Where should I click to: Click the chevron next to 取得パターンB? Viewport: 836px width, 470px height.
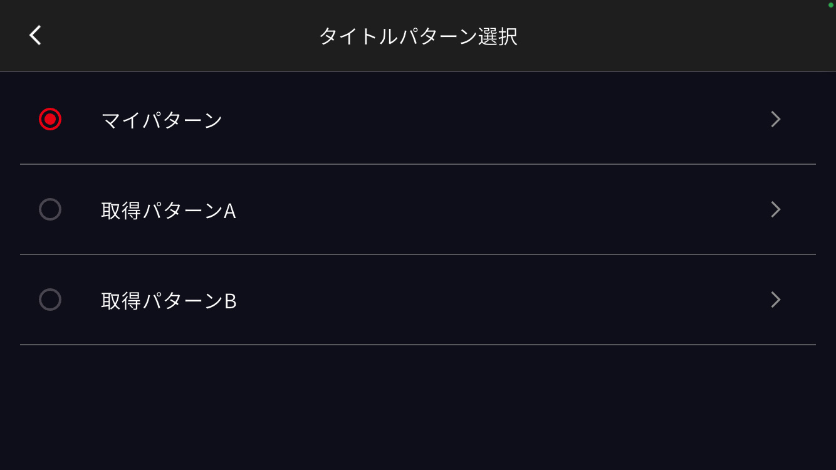pyautogui.click(x=776, y=300)
